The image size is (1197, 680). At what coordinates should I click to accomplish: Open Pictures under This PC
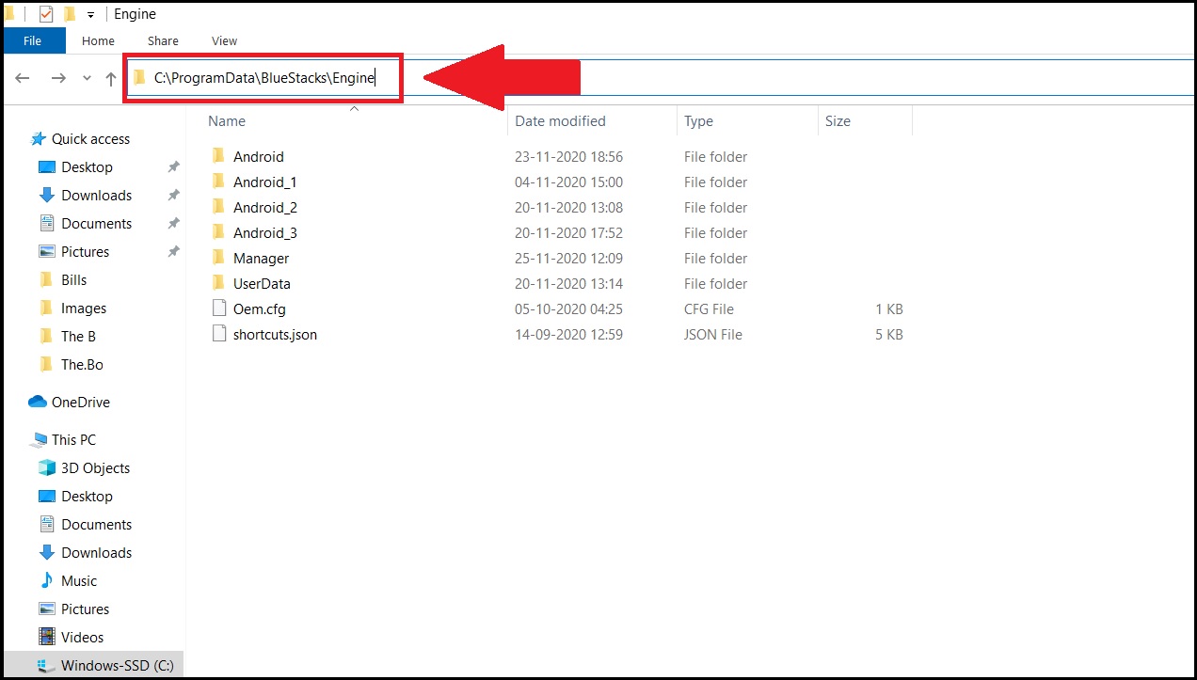(85, 609)
